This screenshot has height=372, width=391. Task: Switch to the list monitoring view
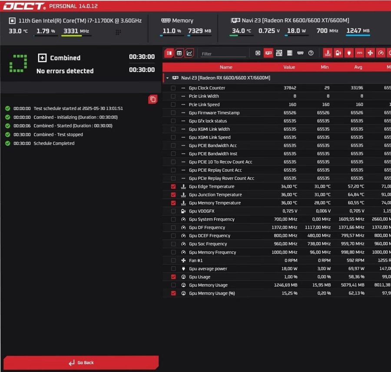(169, 53)
